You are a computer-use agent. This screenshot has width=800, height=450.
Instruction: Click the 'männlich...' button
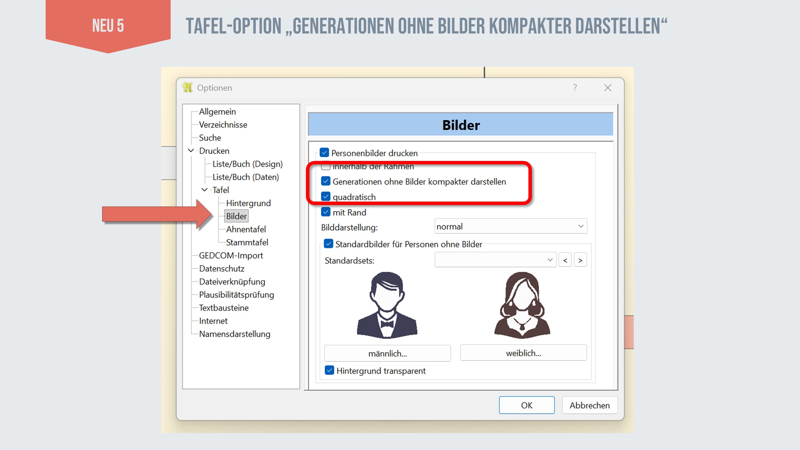coord(387,353)
